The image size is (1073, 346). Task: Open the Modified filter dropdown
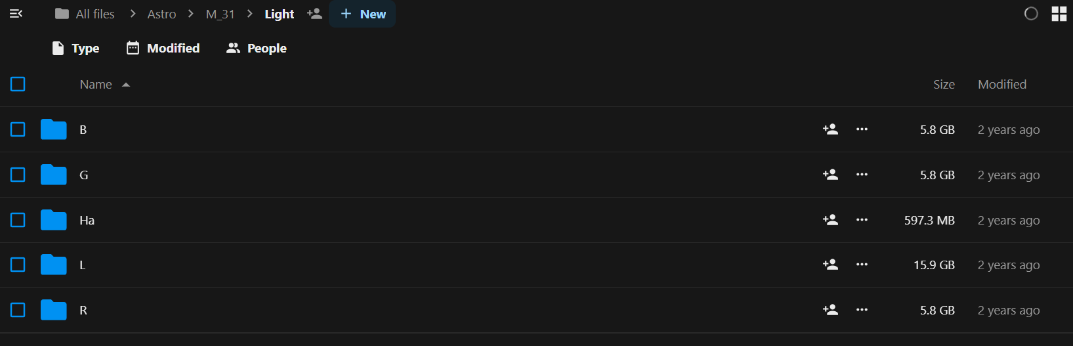163,48
